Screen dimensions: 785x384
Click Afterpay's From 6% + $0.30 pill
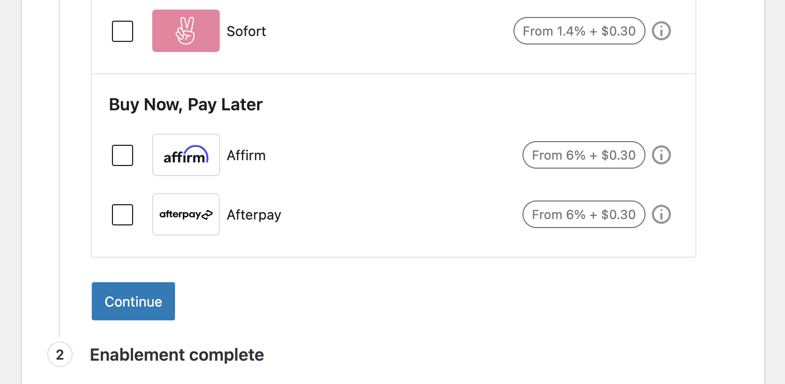pos(583,215)
